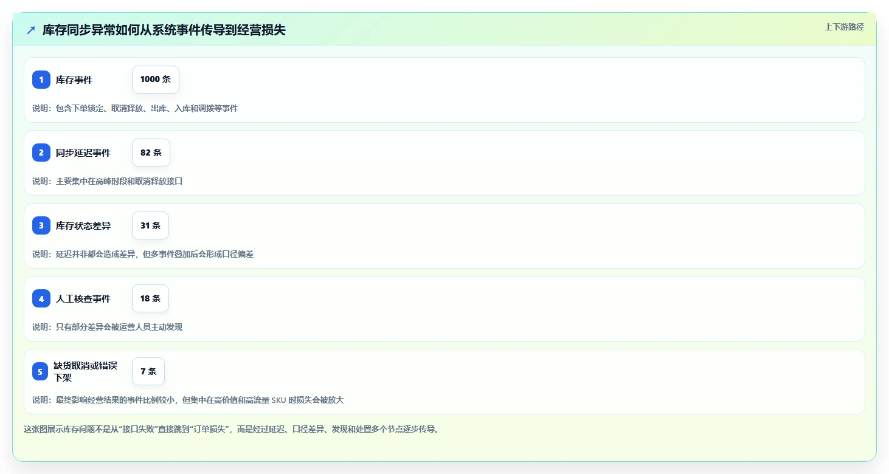Click the 上下游路径 label
This screenshot has width=889, height=474.
[x=844, y=27]
